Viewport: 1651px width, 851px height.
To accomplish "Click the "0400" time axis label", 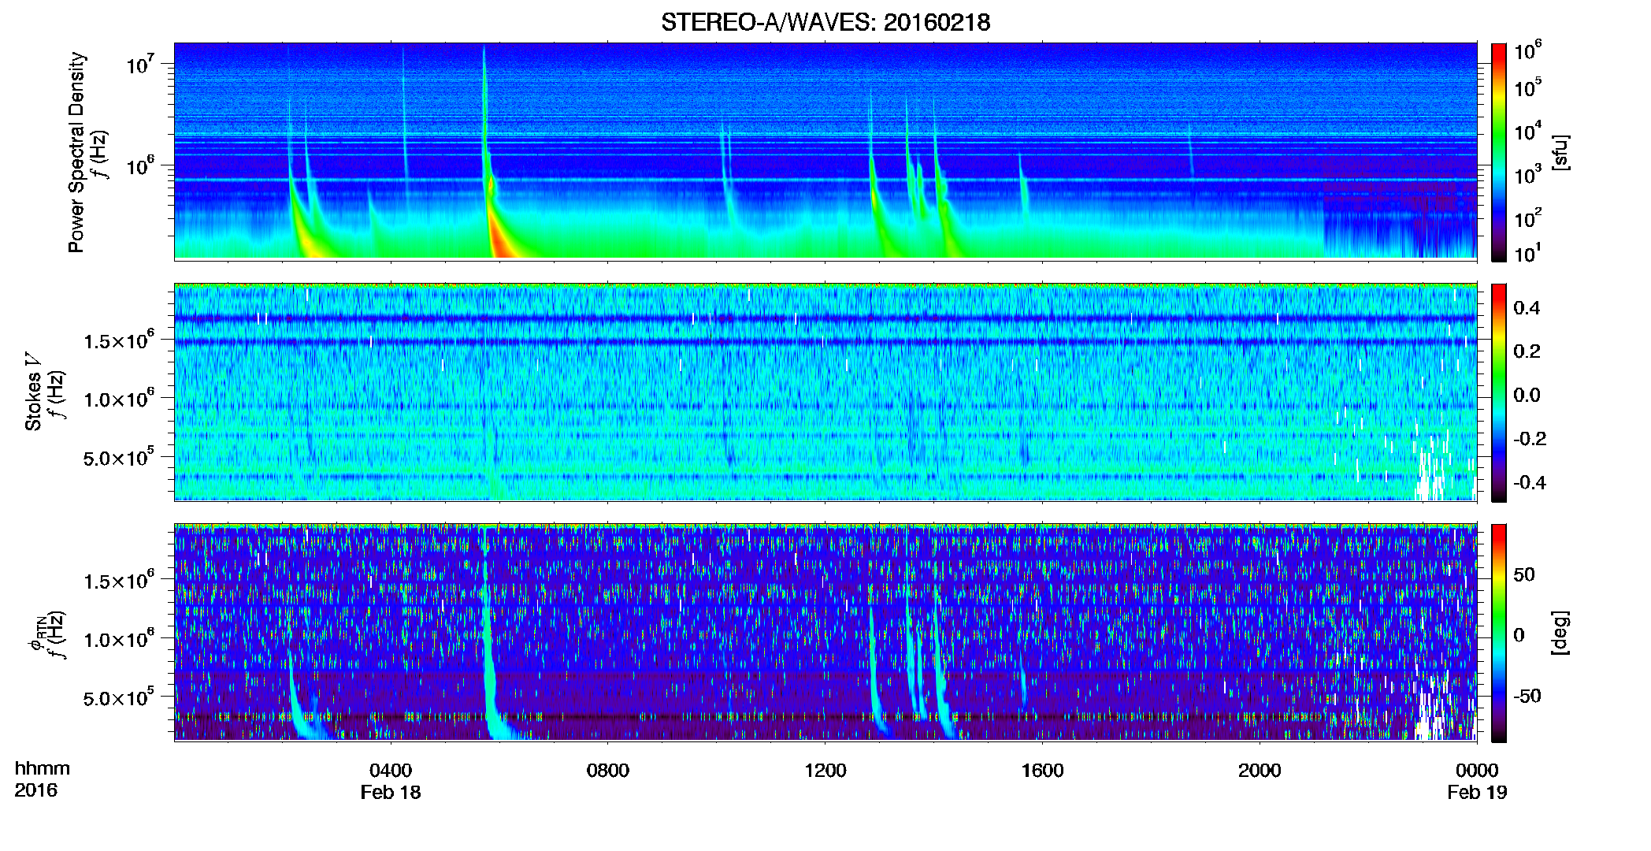I will click(391, 770).
